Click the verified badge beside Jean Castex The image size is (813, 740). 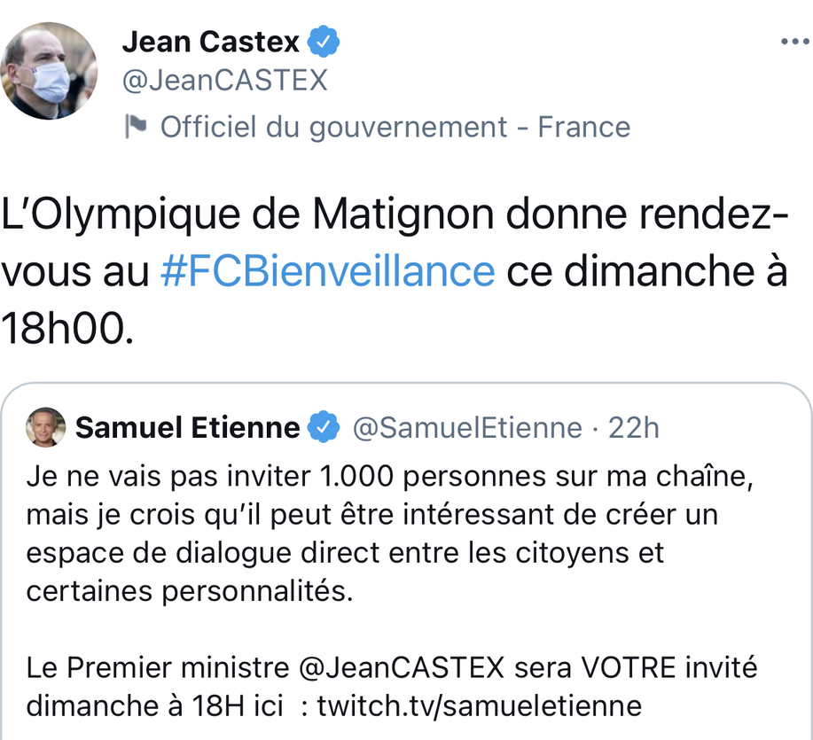[x=324, y=41]
